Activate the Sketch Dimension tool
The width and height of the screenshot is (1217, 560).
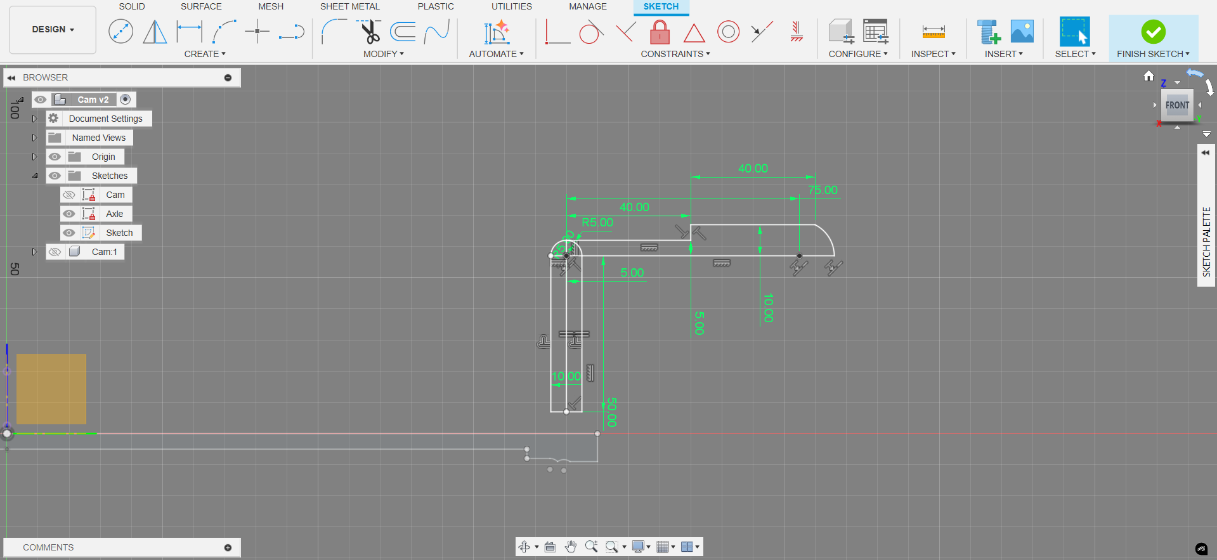(x=189, y=31)
